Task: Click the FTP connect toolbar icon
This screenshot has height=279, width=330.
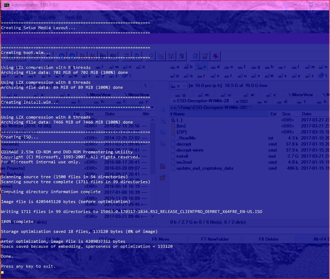Action: (x=126, y=56)
